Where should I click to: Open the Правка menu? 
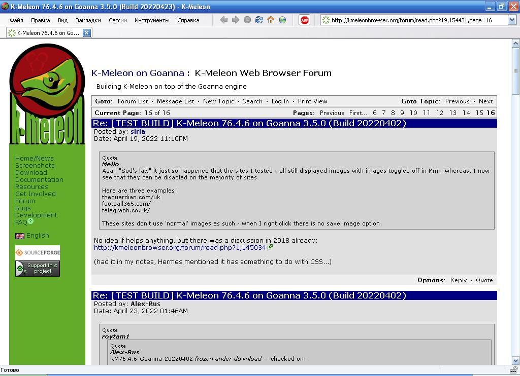click(x=41, y=20)
